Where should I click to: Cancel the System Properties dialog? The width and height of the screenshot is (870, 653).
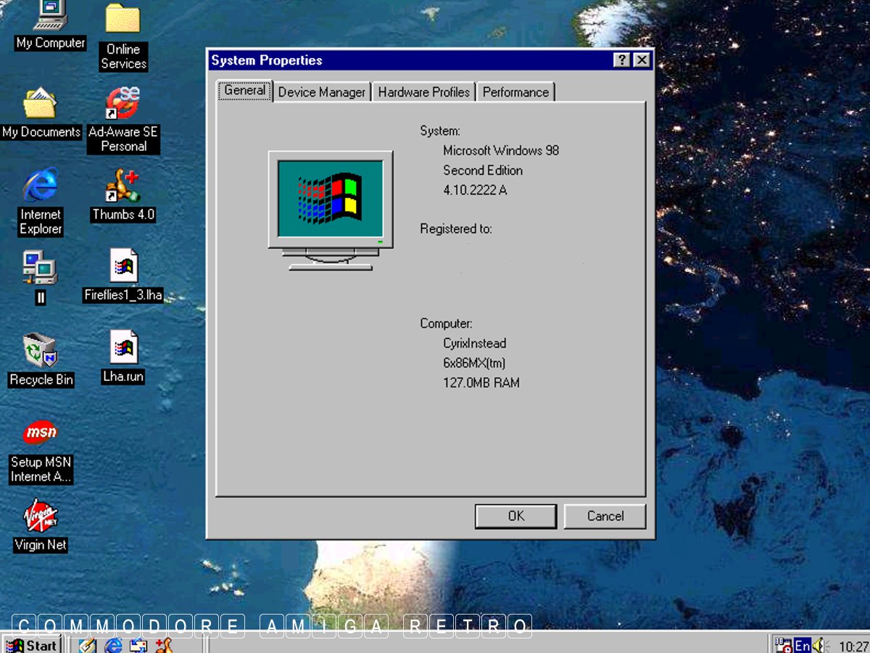point(605,516)
